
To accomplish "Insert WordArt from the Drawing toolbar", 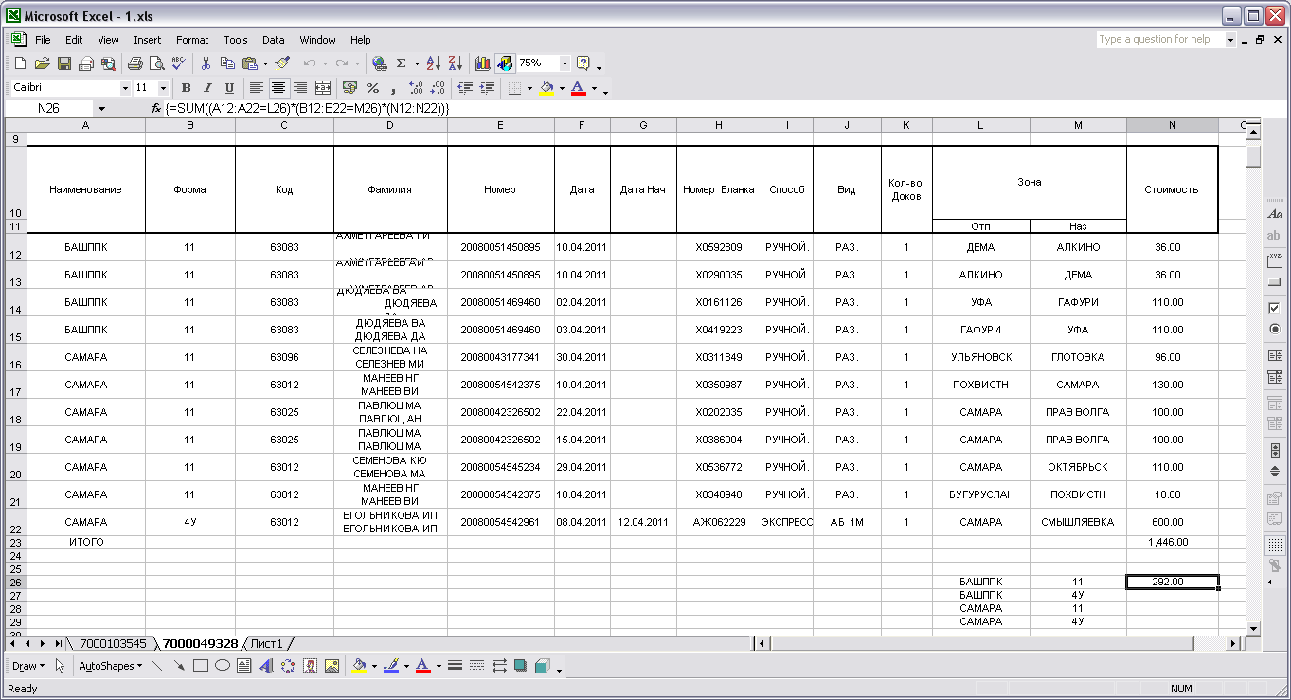I will [x=265, y=666].
